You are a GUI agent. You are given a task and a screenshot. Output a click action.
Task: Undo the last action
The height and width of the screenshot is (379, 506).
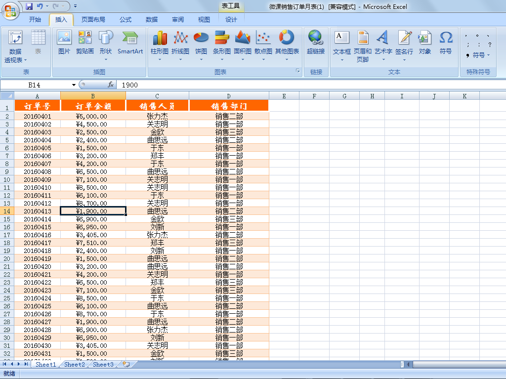click(x=40, y=6)
